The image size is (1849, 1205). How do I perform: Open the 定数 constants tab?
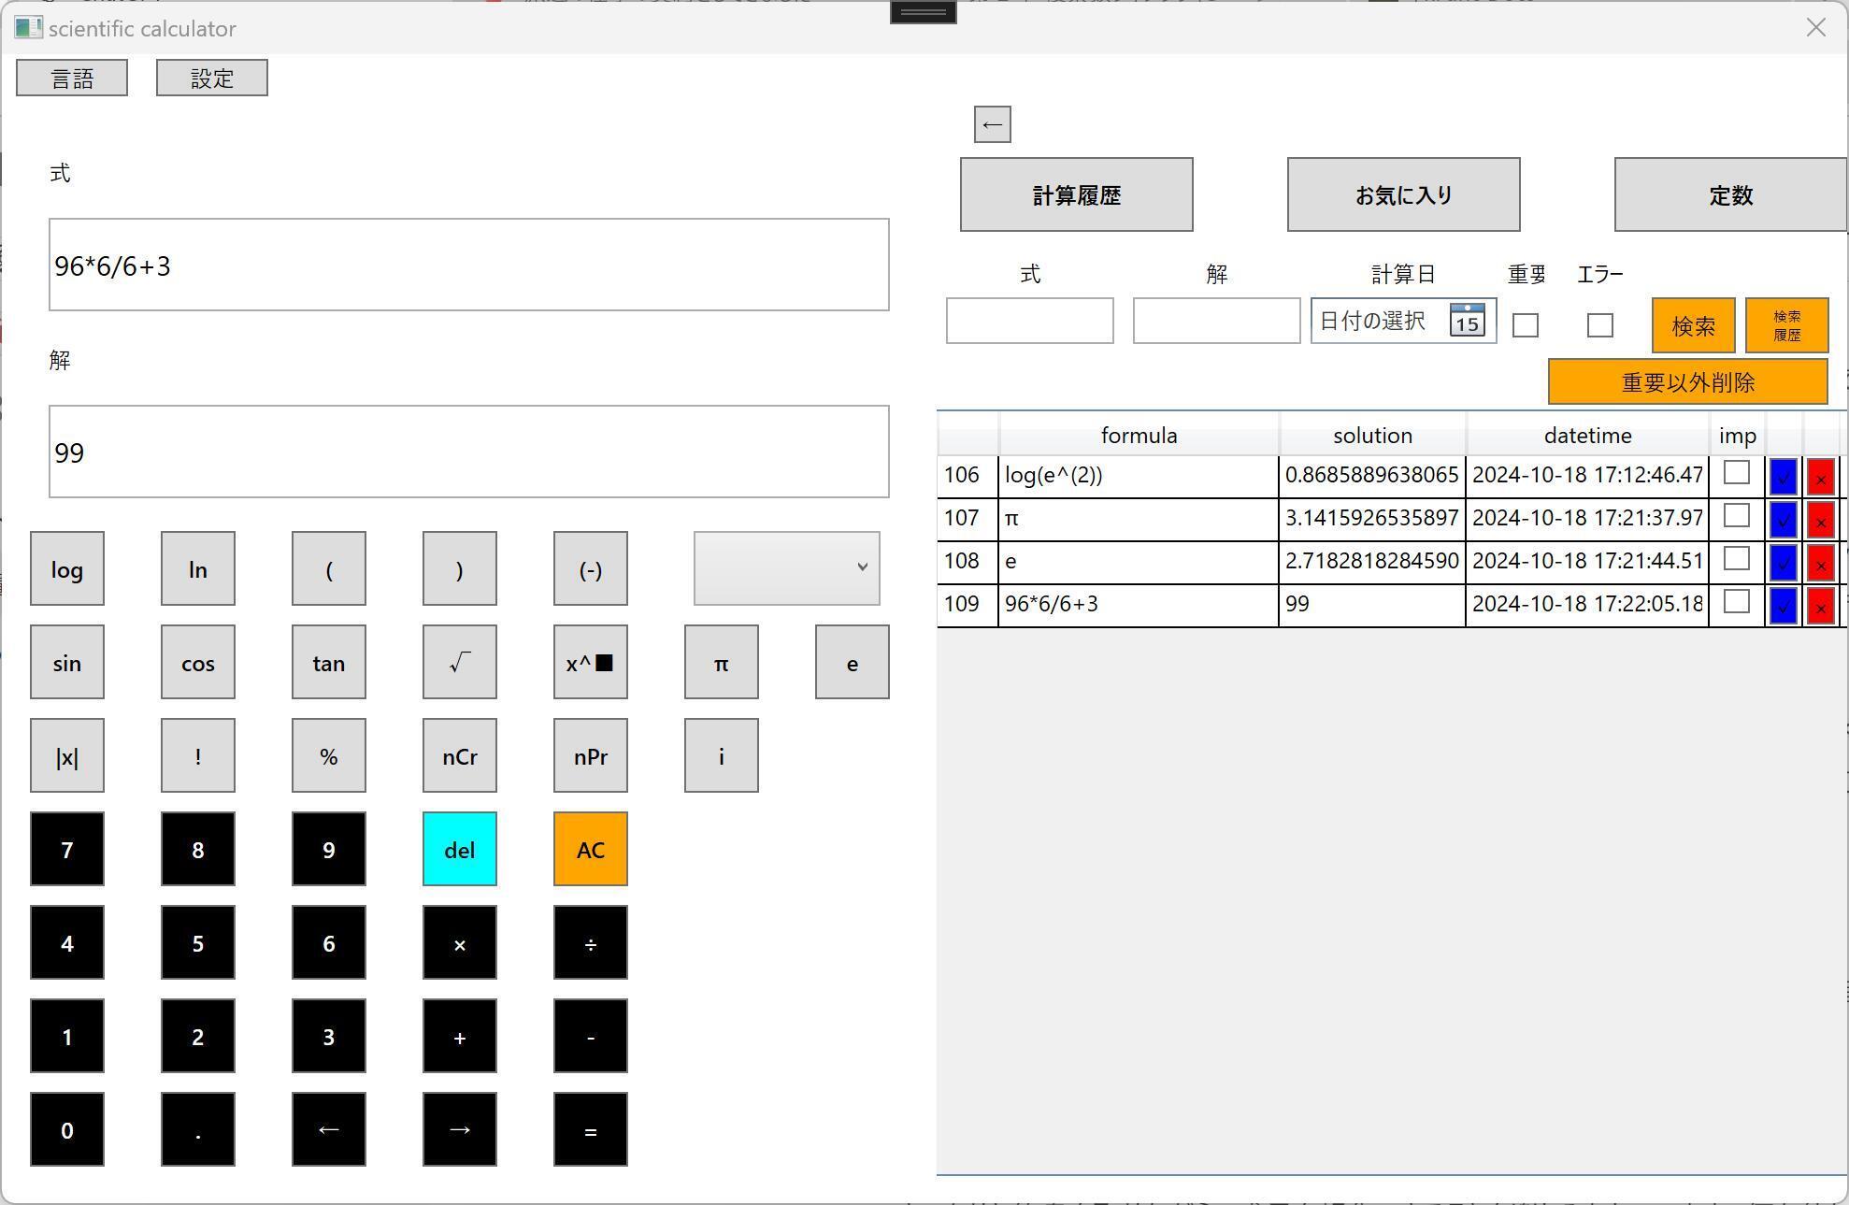1729,194
